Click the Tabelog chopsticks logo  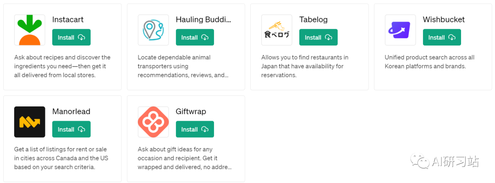coord(277,30)
